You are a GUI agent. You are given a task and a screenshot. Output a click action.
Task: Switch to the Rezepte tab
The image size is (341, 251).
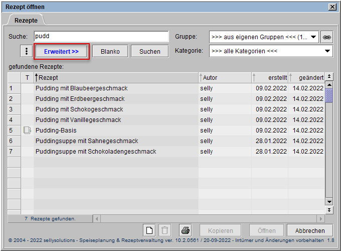point(26,20)
